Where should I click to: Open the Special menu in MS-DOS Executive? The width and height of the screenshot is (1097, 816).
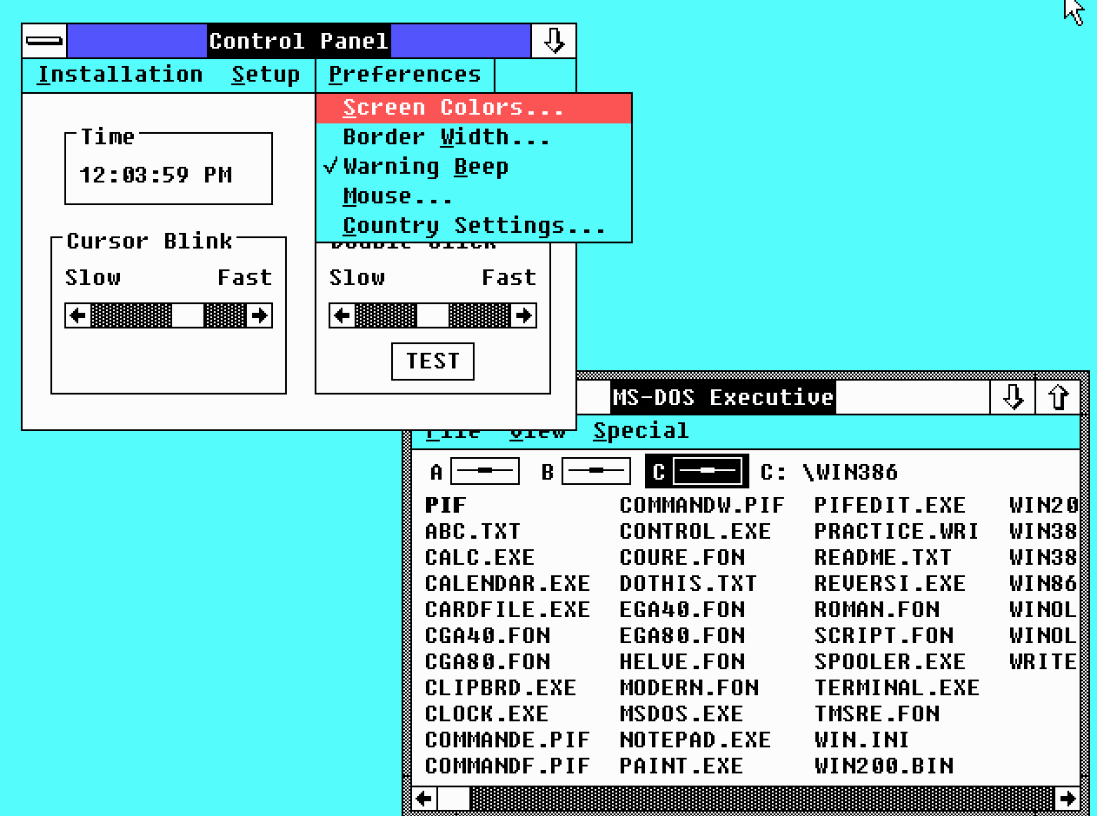point(641,431)
